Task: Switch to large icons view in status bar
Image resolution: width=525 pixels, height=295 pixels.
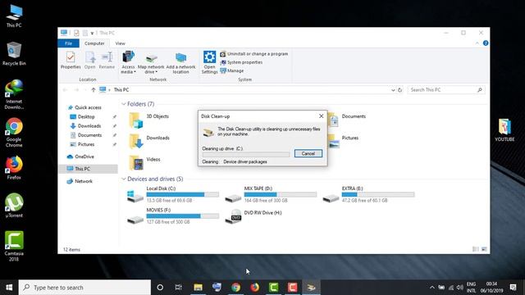Action: click(484, 249)
